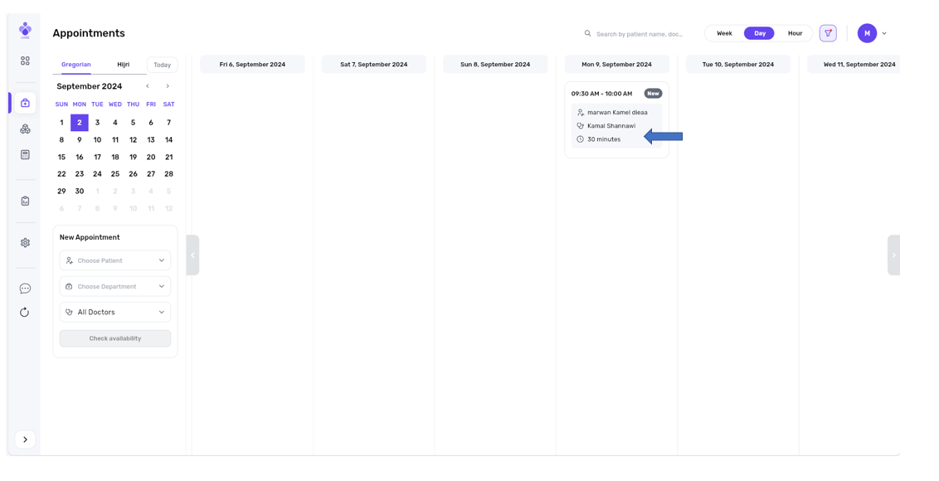Select the Day view option

click(x=759, y=33)
